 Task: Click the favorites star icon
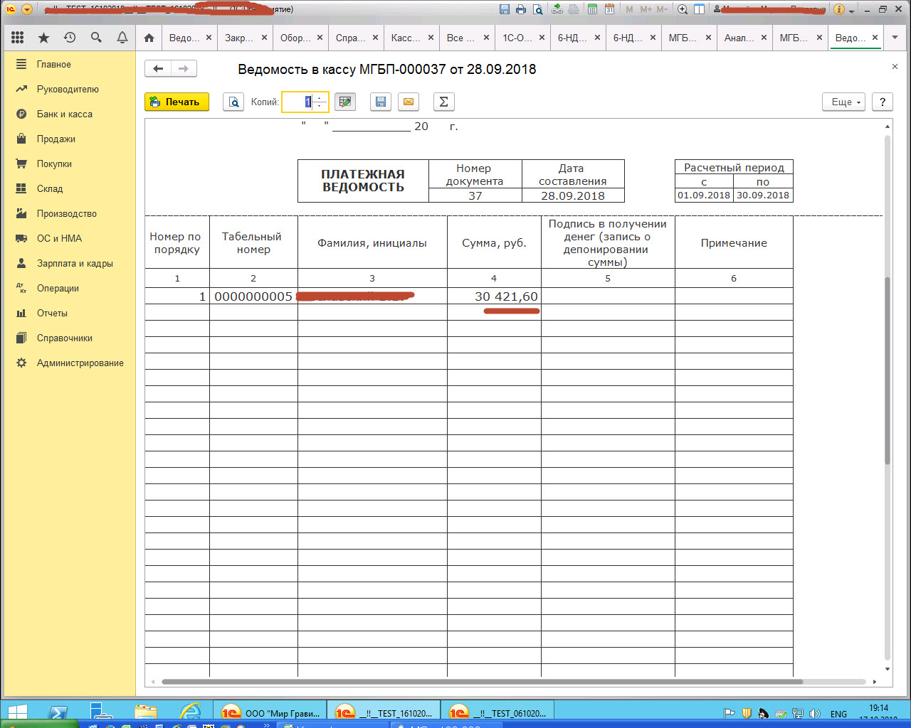click(x=43, y=38)
